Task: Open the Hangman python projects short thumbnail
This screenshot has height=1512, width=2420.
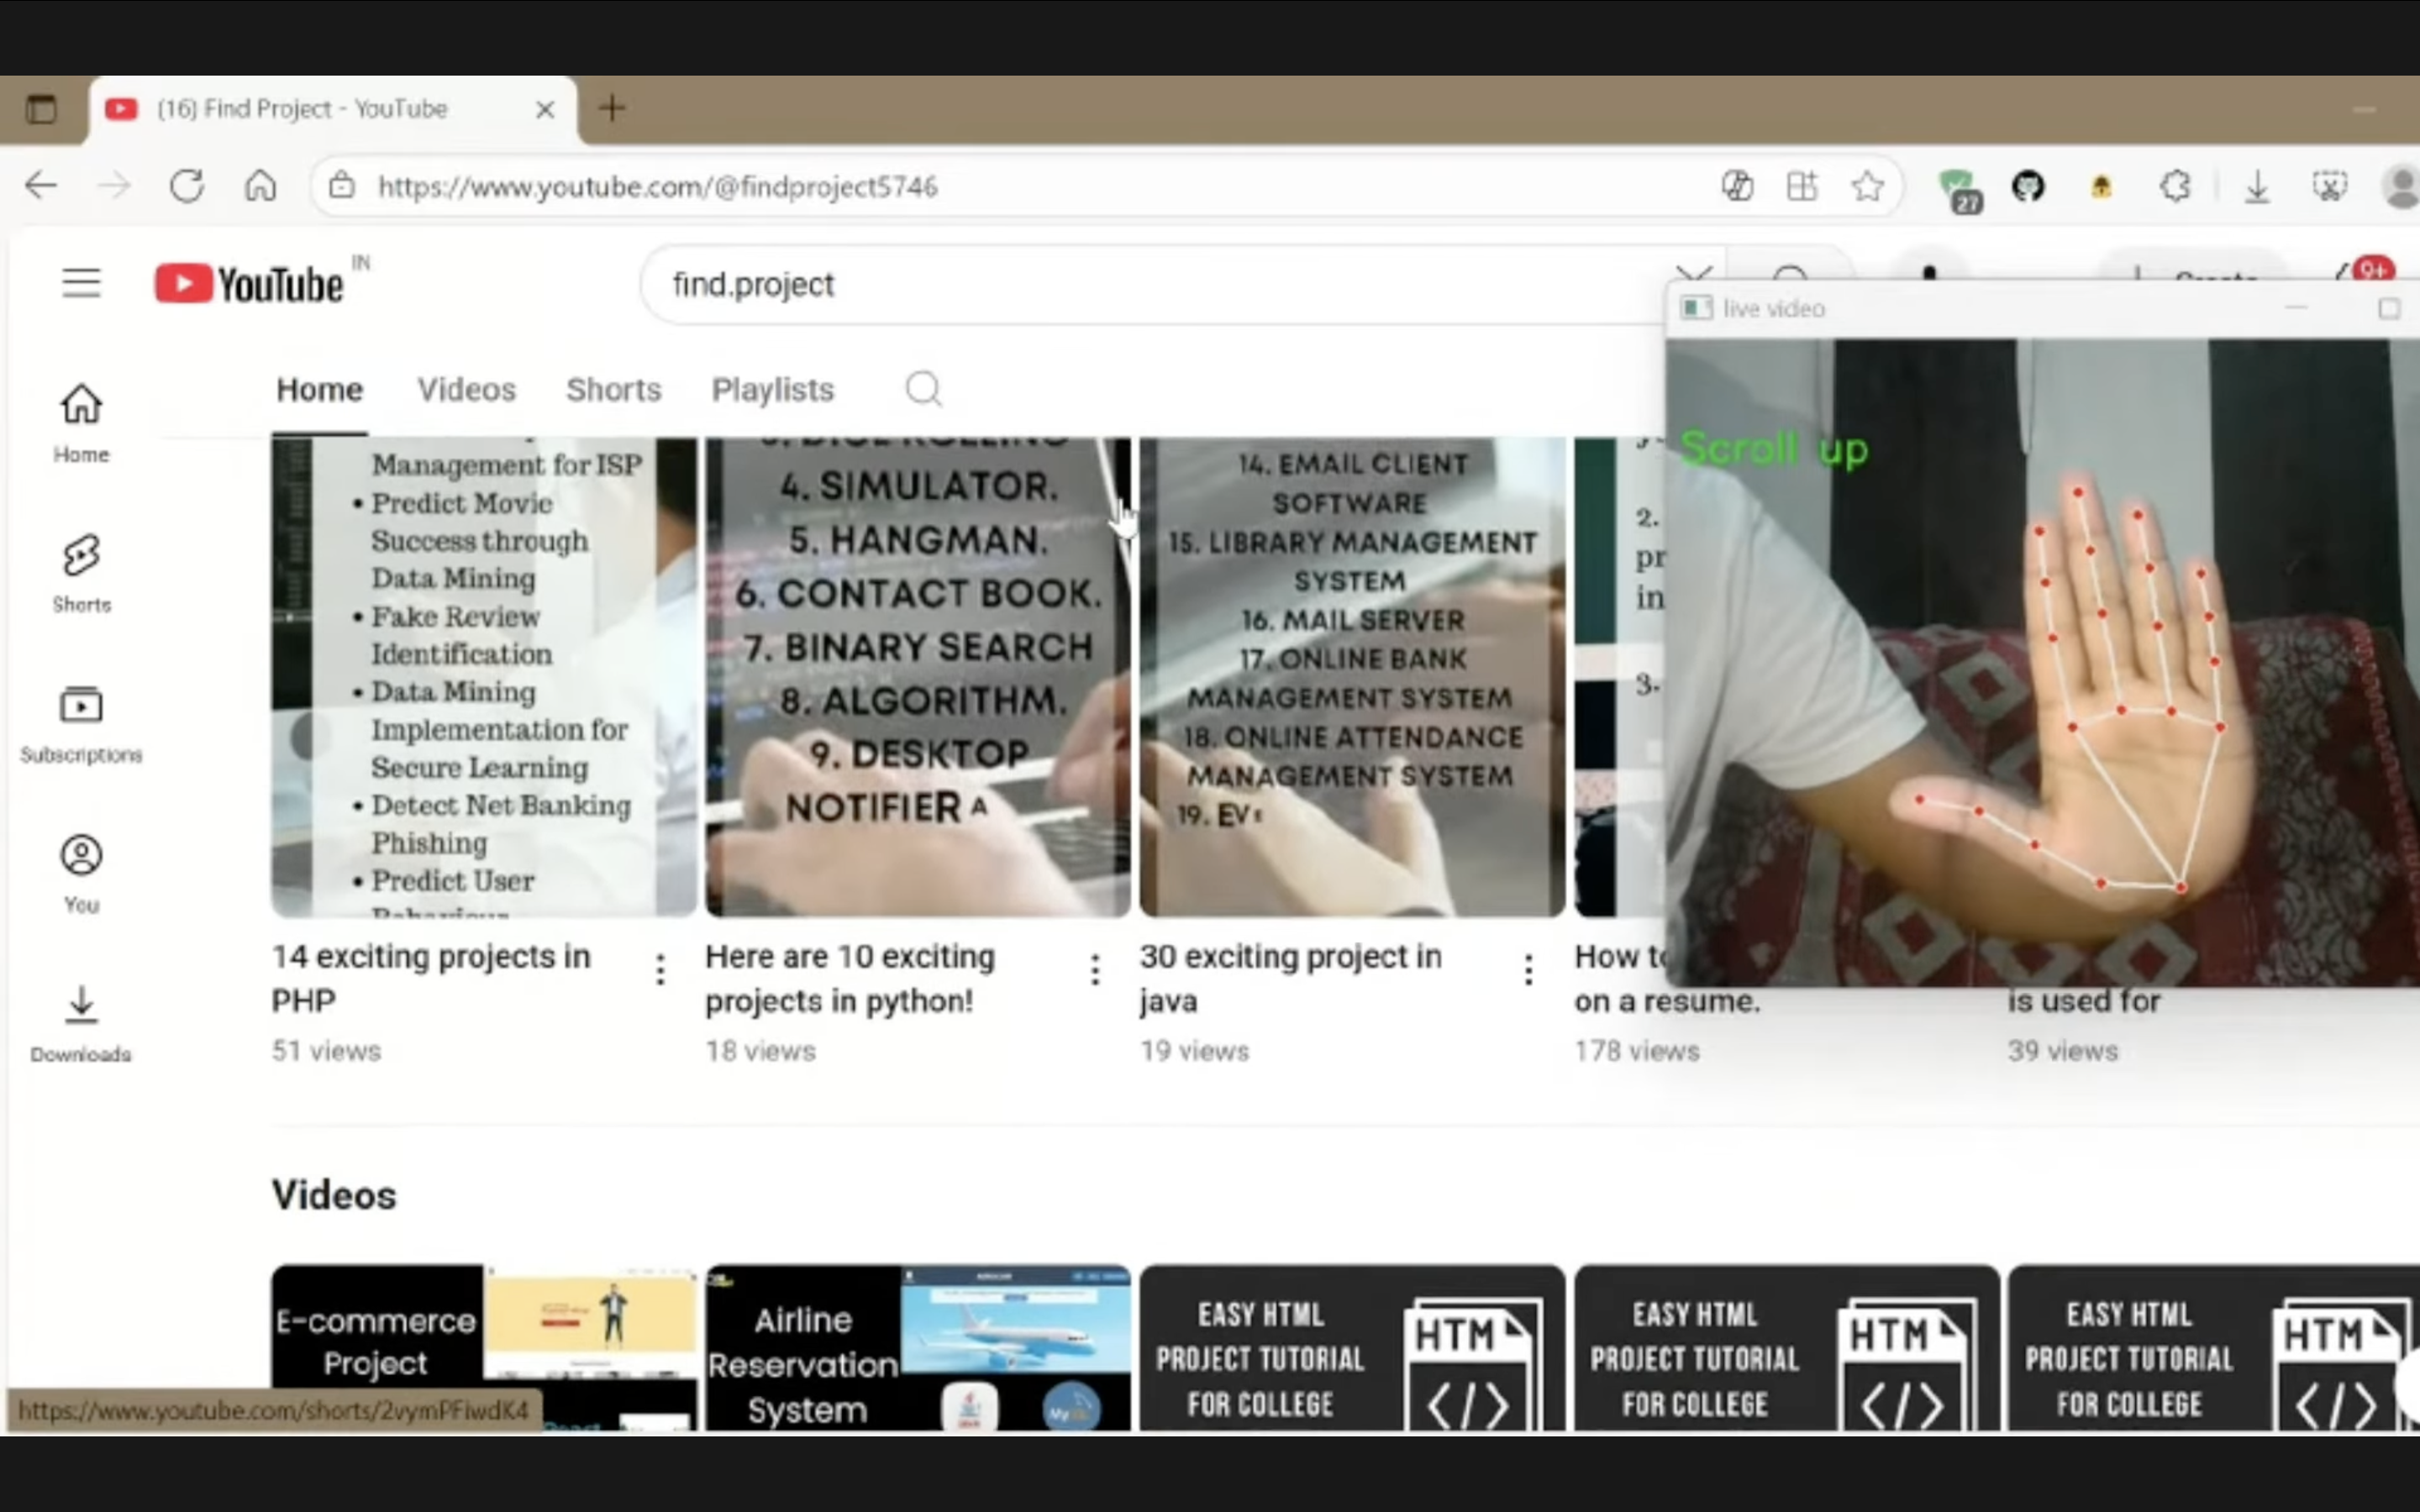Action: (x=918, y=677)
